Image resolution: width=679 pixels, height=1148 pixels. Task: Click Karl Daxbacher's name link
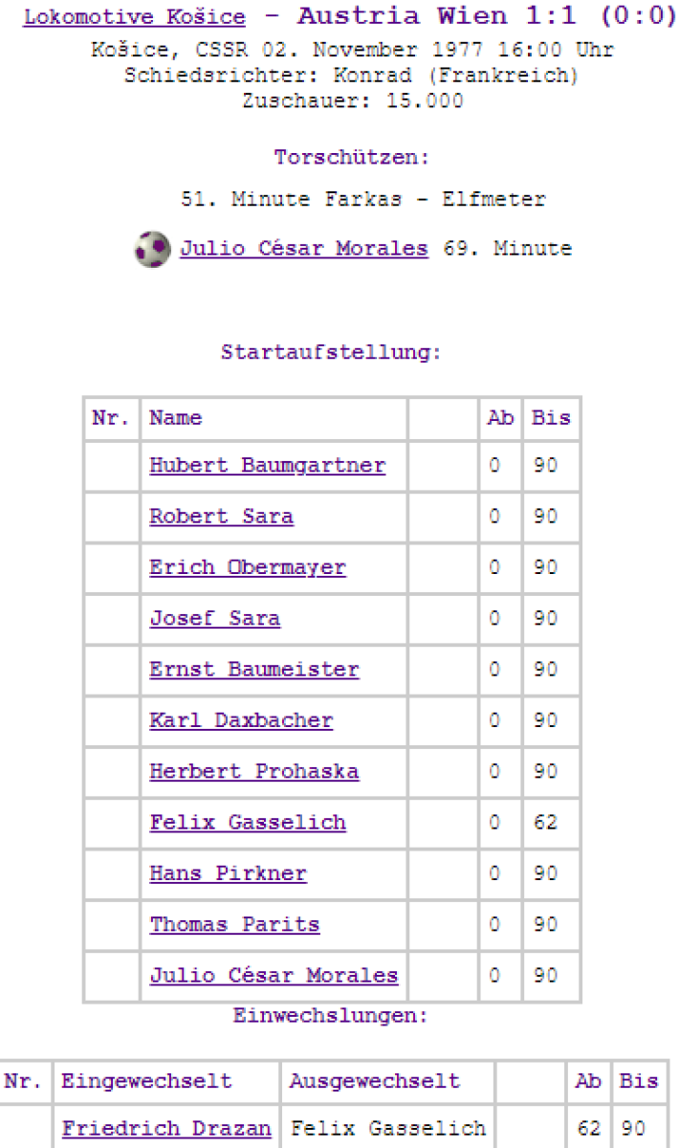click(x=241, y=720)
